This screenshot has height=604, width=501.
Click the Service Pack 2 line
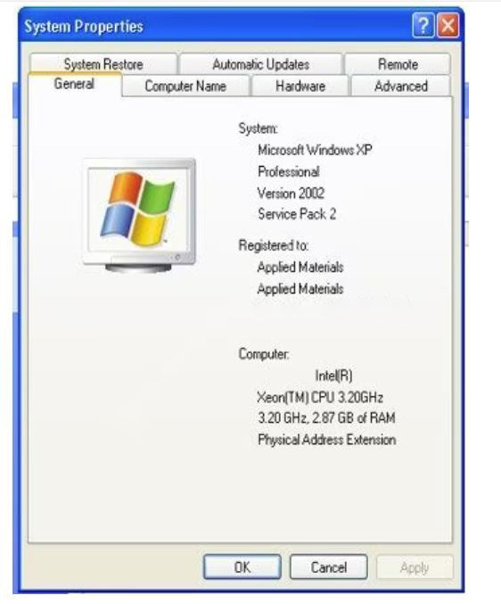tap(297, 214)
